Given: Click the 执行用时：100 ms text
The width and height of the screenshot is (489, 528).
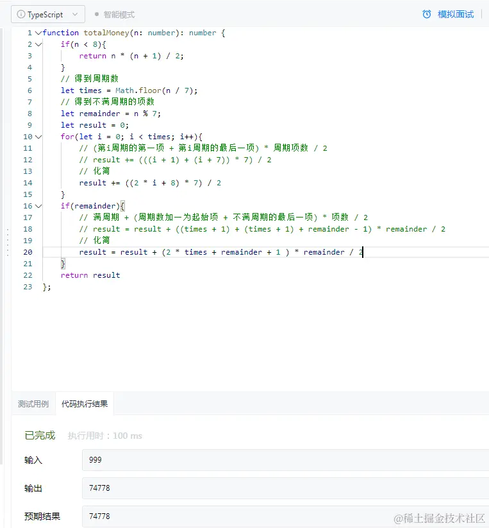Looking at the screenshot, I should click(105, 436).
